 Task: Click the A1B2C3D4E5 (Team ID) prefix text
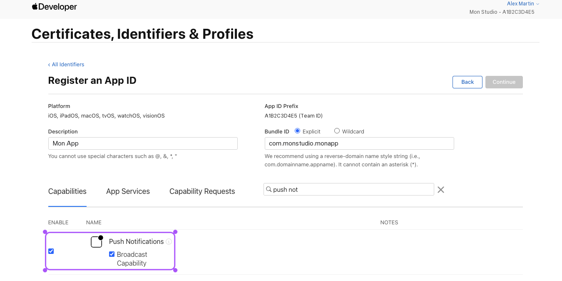pyautogui.click(x=293, y=116)
